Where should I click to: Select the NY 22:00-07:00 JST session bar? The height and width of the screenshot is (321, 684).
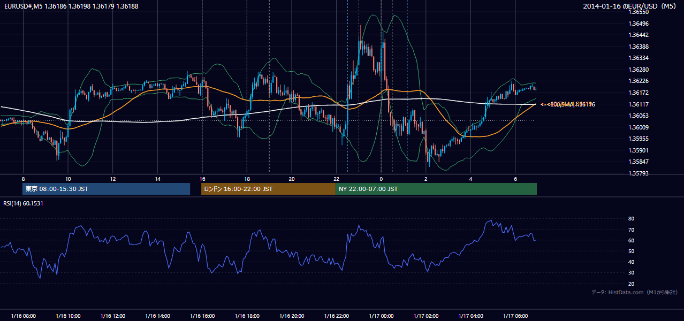pyautogui.click(x=436, y=189)
